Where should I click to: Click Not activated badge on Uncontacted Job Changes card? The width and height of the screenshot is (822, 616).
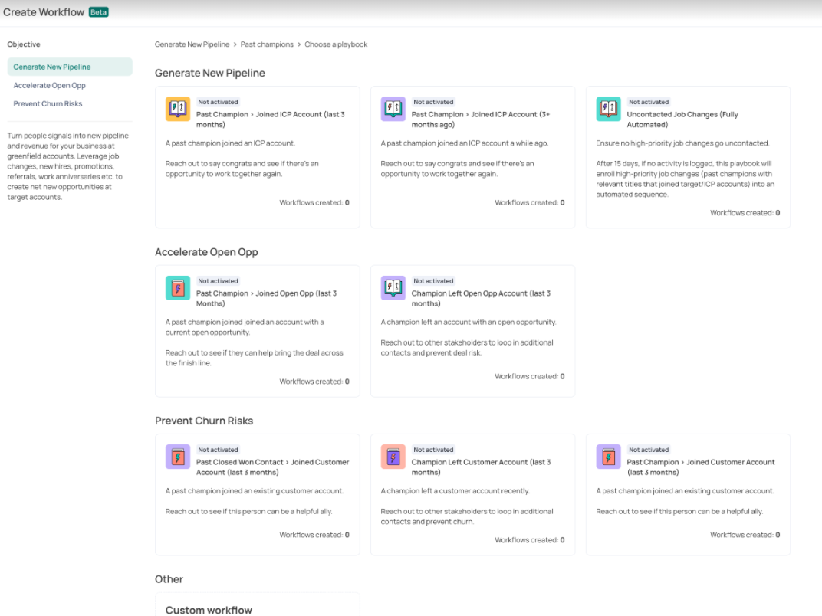click(x=649, y=102)
